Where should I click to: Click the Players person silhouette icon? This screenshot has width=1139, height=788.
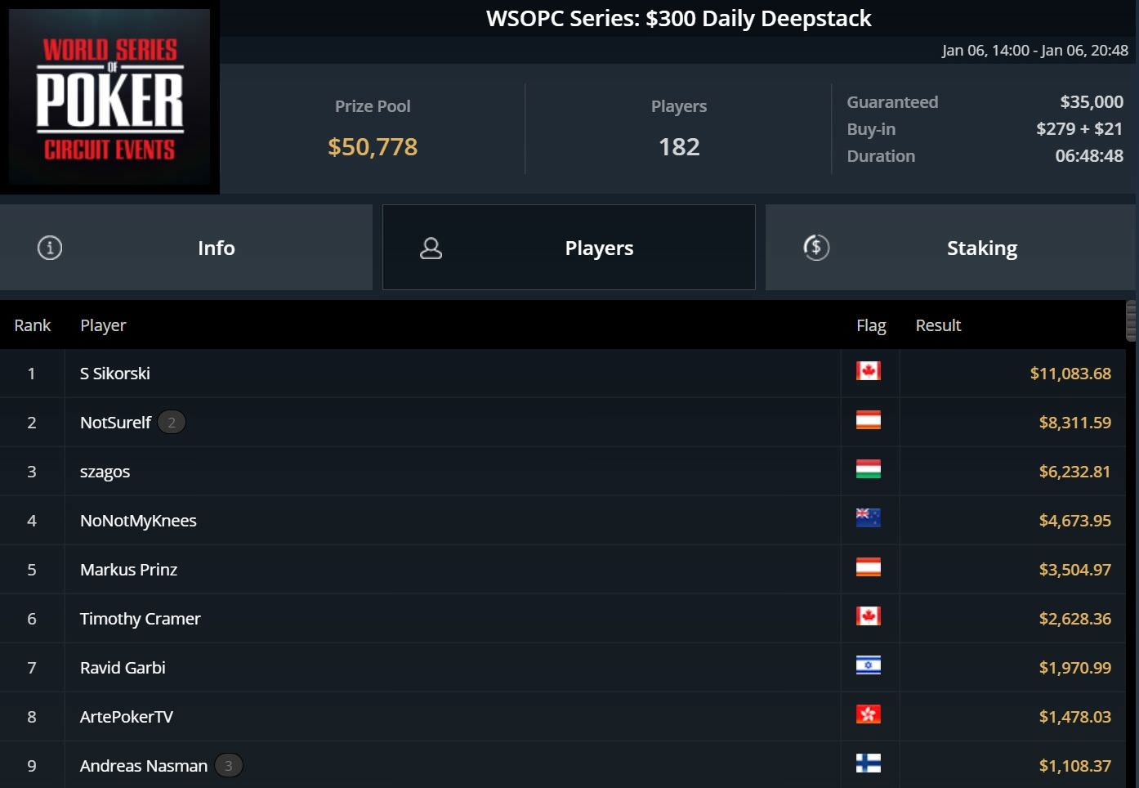tap(431, 248)
